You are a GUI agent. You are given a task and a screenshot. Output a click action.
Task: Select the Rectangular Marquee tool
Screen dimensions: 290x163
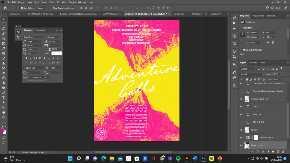coord(4,24)
